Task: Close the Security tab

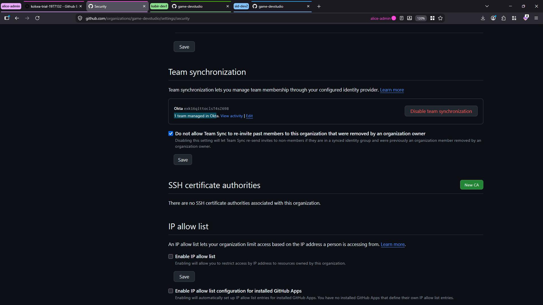Action: tap(144, 6)
